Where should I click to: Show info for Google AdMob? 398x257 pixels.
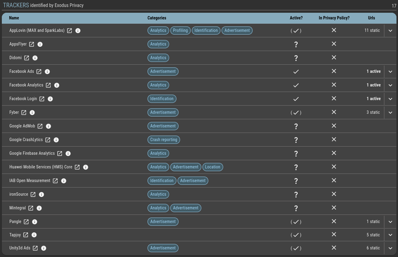pyautogui.click(x=49, y=126)
